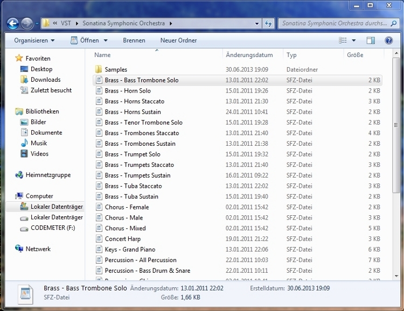Open the Bilder library

[x=38, y=122]
